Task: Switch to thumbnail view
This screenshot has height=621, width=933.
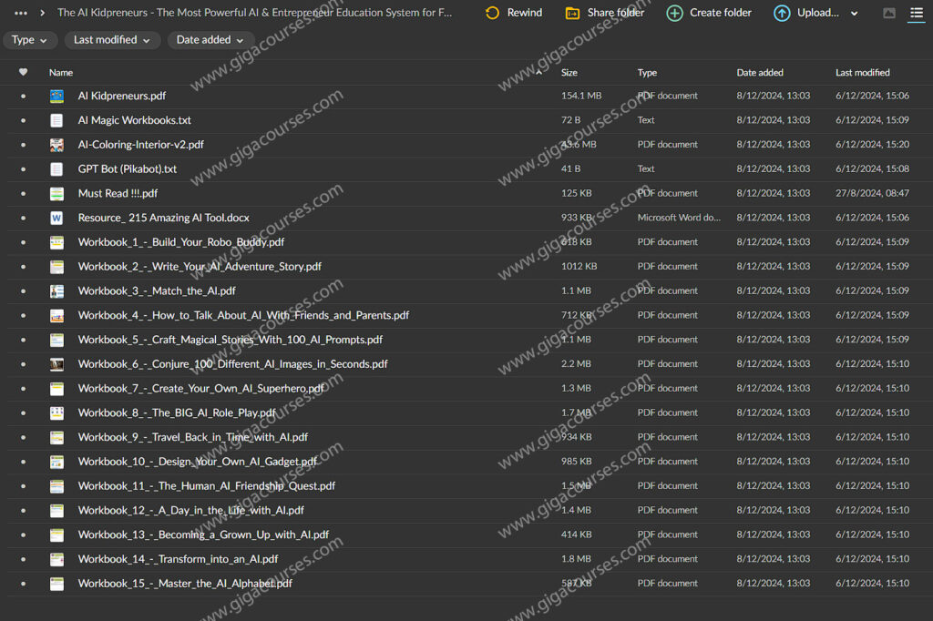Action: point(889,13)
